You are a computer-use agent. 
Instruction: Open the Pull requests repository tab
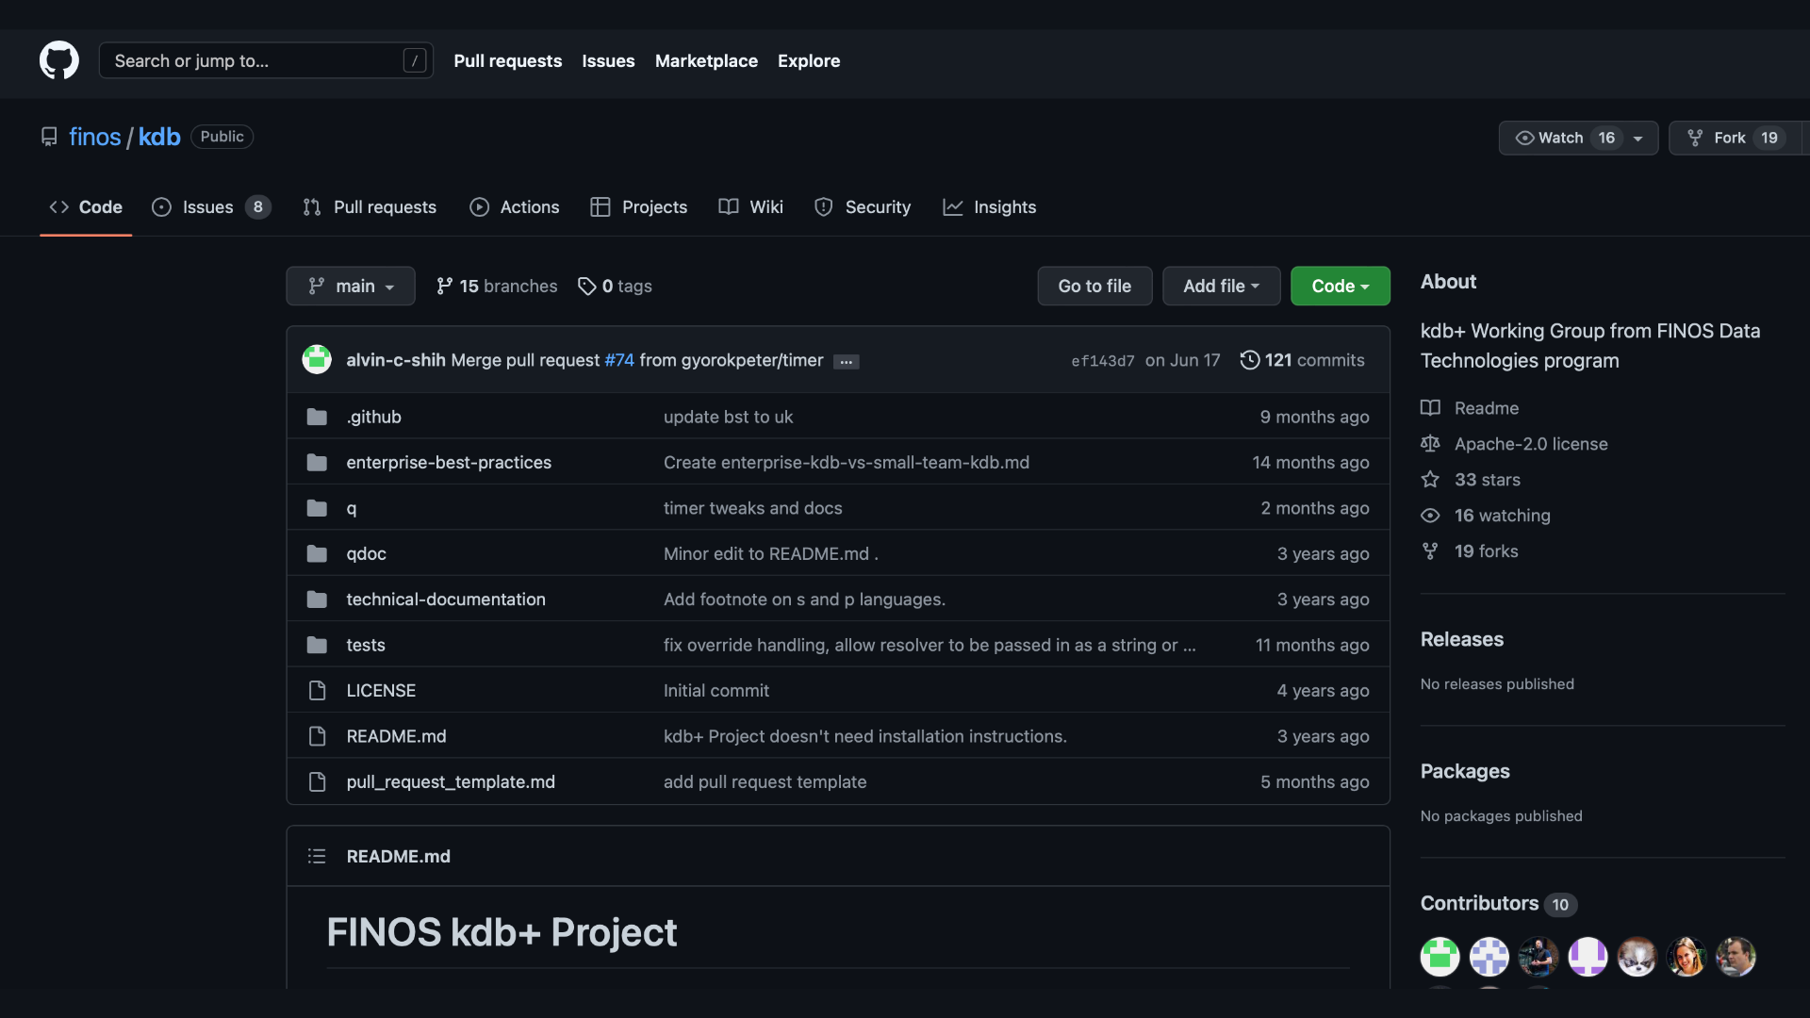(x=370, y=207)
